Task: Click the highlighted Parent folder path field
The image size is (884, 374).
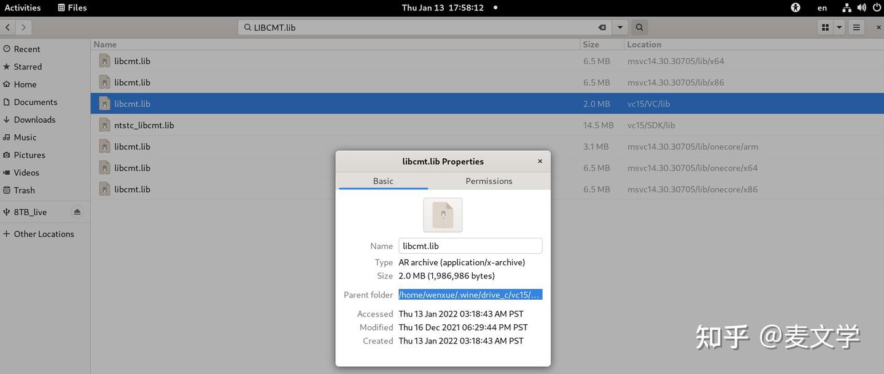Action: point(470,294)
